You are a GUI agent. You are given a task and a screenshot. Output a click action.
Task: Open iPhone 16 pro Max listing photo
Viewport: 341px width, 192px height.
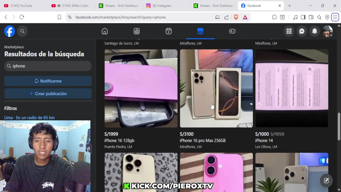tap(216, 88)
